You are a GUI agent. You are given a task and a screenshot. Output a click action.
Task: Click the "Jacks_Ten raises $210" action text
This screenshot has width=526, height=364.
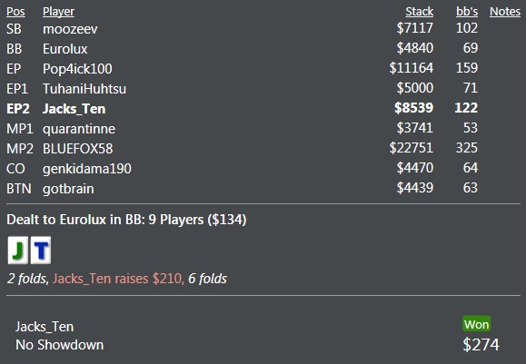[x=117, y=279]
